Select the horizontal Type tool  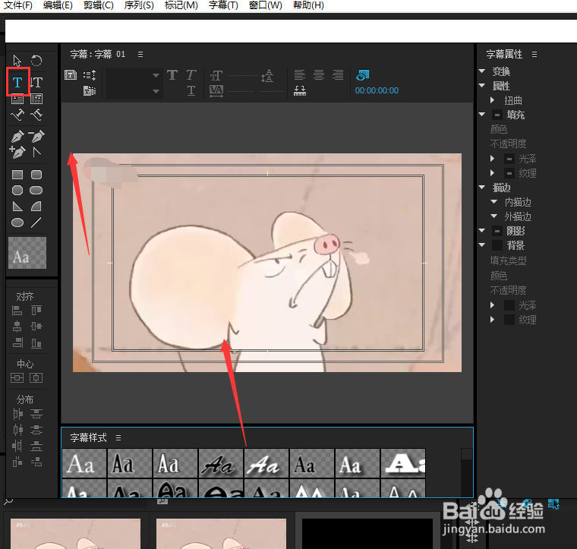point(17,82)
